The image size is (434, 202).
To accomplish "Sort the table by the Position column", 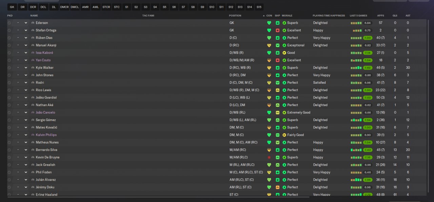I will click(235, 16).
